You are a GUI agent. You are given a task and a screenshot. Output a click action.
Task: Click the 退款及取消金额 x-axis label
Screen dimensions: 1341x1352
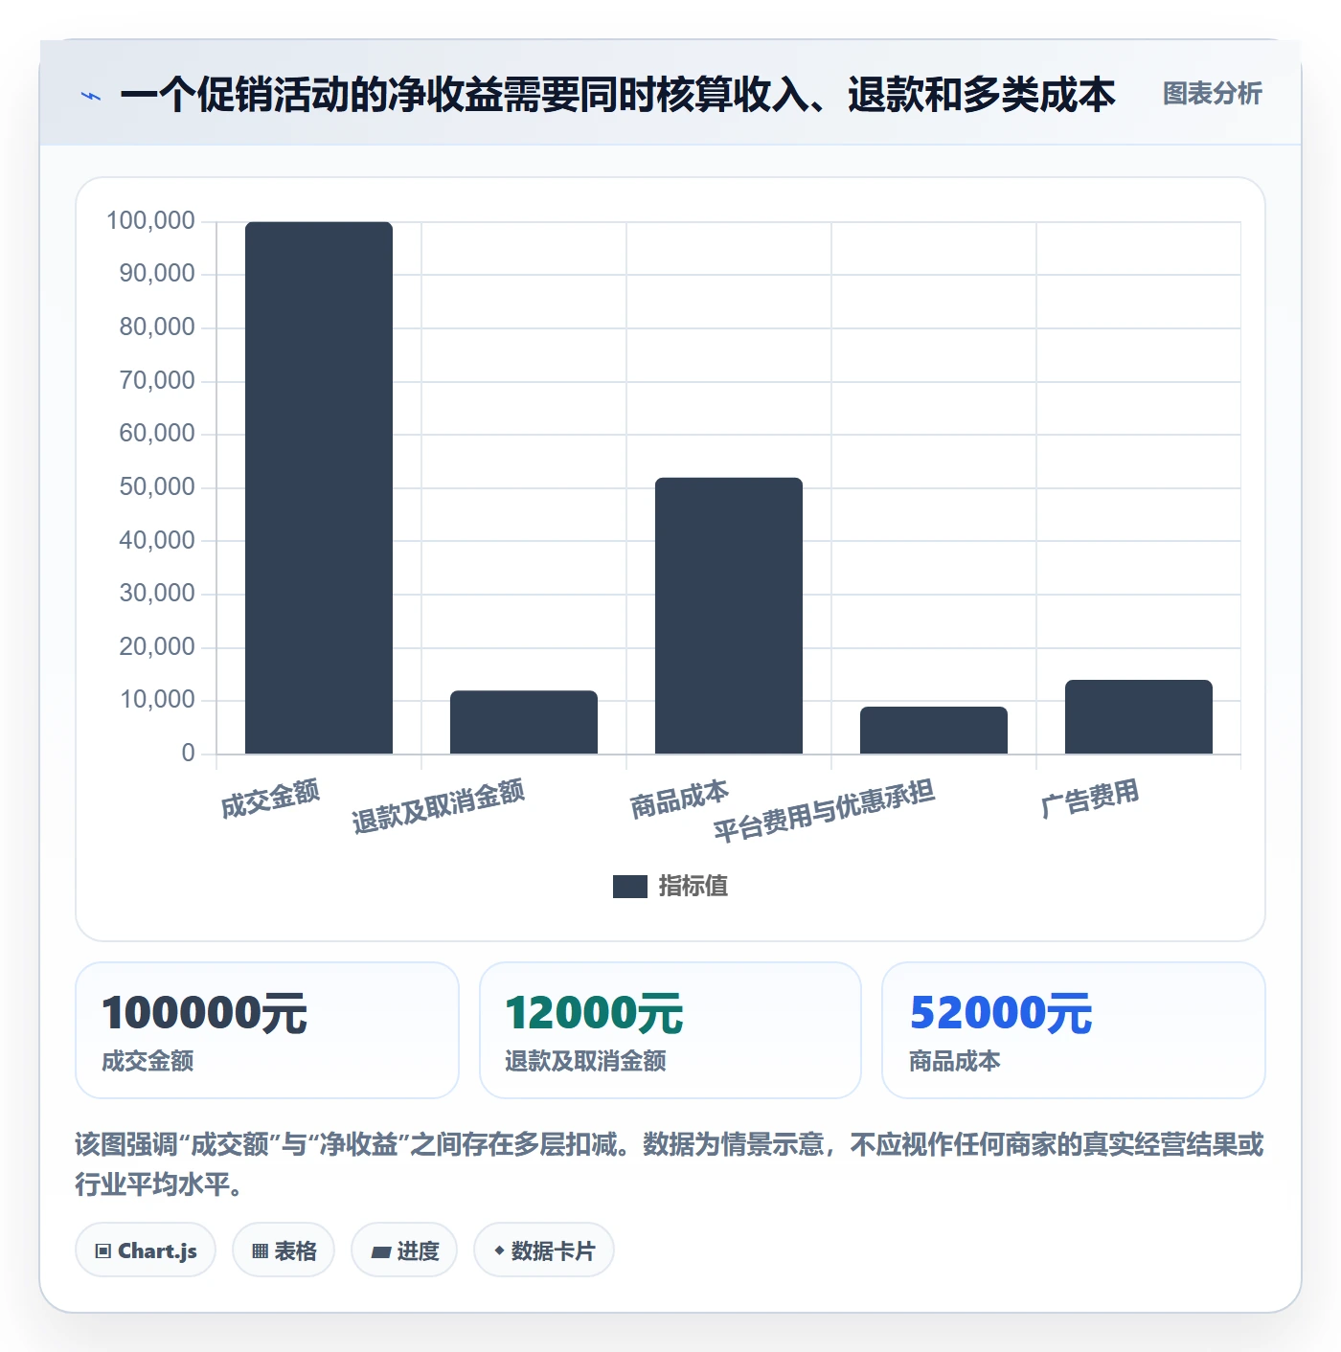tap(438, 806)
